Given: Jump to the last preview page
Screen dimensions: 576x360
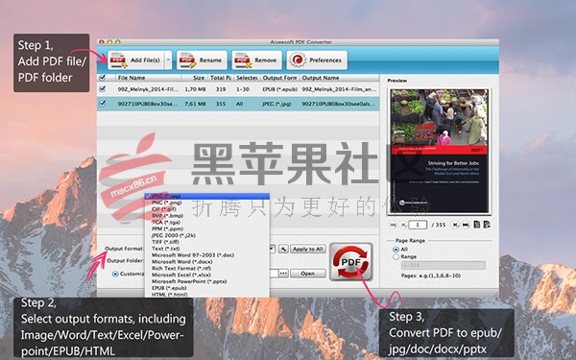Looking at the screenshot, I should pos(466,225).
